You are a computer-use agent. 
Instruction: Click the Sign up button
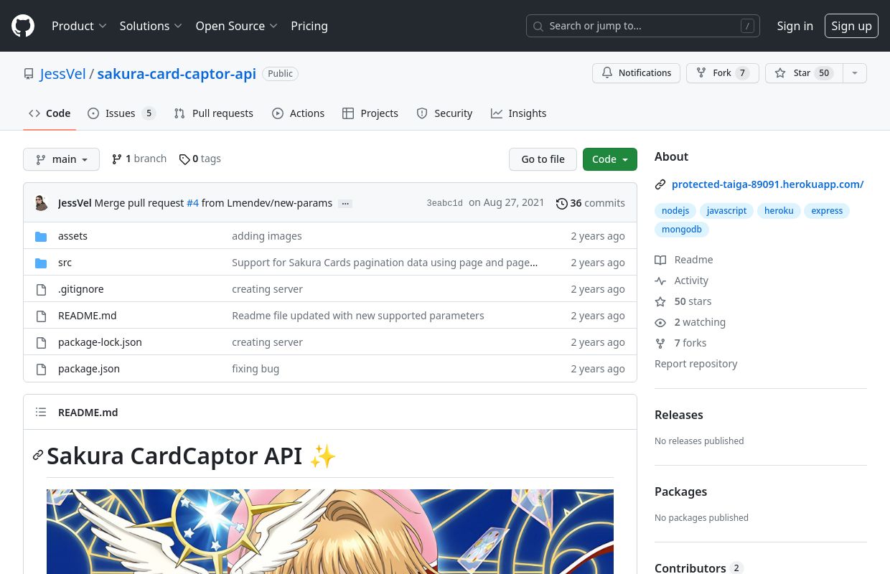(x=851, y=26)
